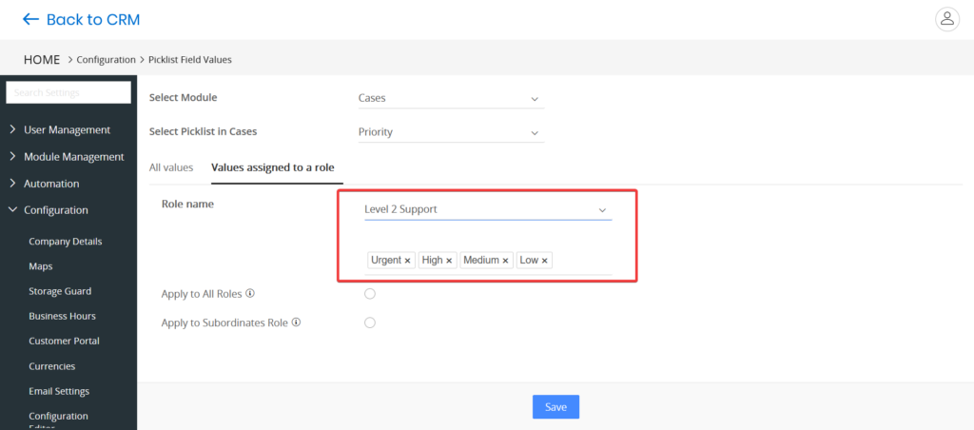Viewport: 974px width, 430px height.
Task: Remove the Urgent tag with its x
Action: tap(407, 261)
